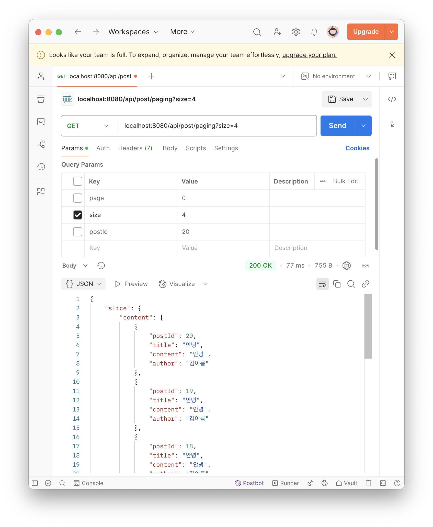Open the More menu in the header
This screenshot has height=527, width=433.
click(x=182, y=31)
